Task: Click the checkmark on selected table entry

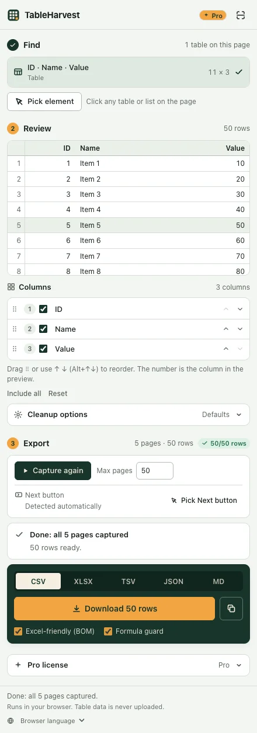Action: pos(238,72)
